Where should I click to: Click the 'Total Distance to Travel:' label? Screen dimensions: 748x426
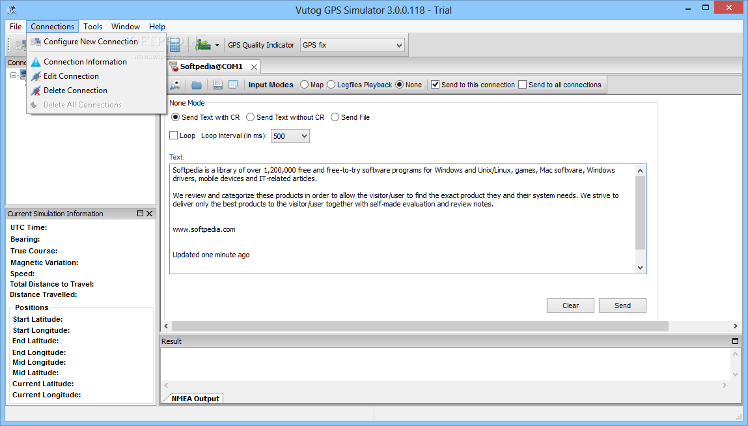tap(52, 284)
